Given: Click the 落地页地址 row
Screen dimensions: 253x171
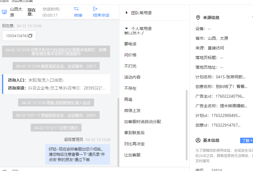Looking at the screenshot, I should point(209,67).
